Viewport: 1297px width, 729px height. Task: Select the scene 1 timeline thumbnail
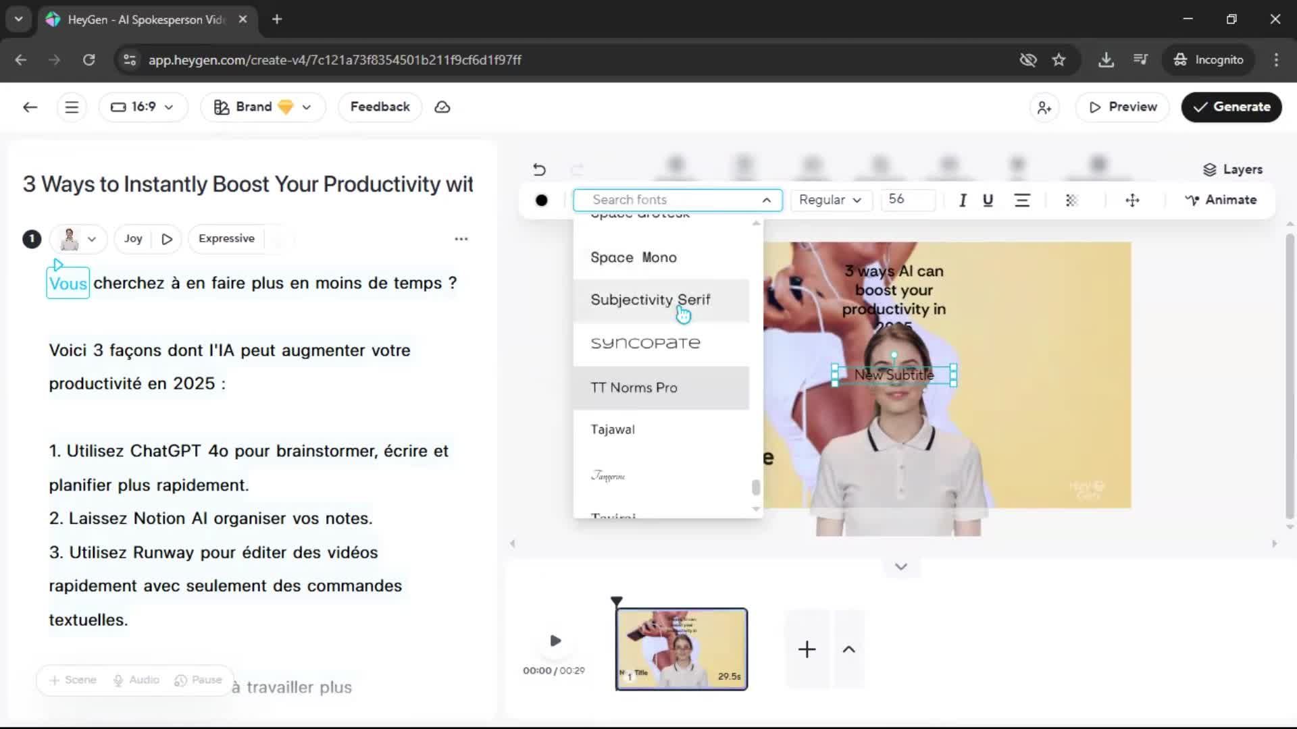pyautogui.click(x=681, y=649)
